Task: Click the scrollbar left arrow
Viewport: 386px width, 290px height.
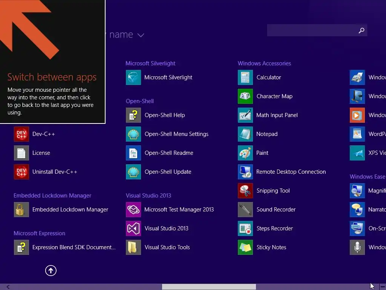Action: (x=8, y=287)
